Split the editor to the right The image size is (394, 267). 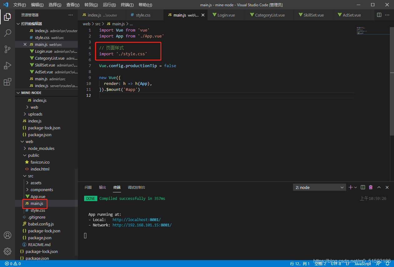coord(379,15)
